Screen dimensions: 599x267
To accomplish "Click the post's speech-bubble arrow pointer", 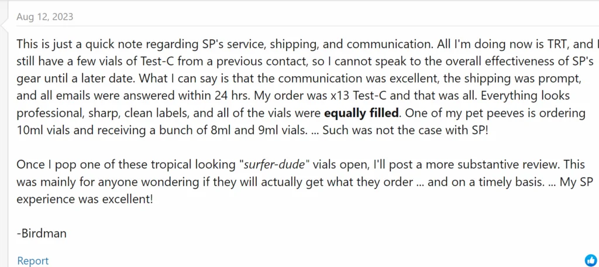I will coord(6,22).
